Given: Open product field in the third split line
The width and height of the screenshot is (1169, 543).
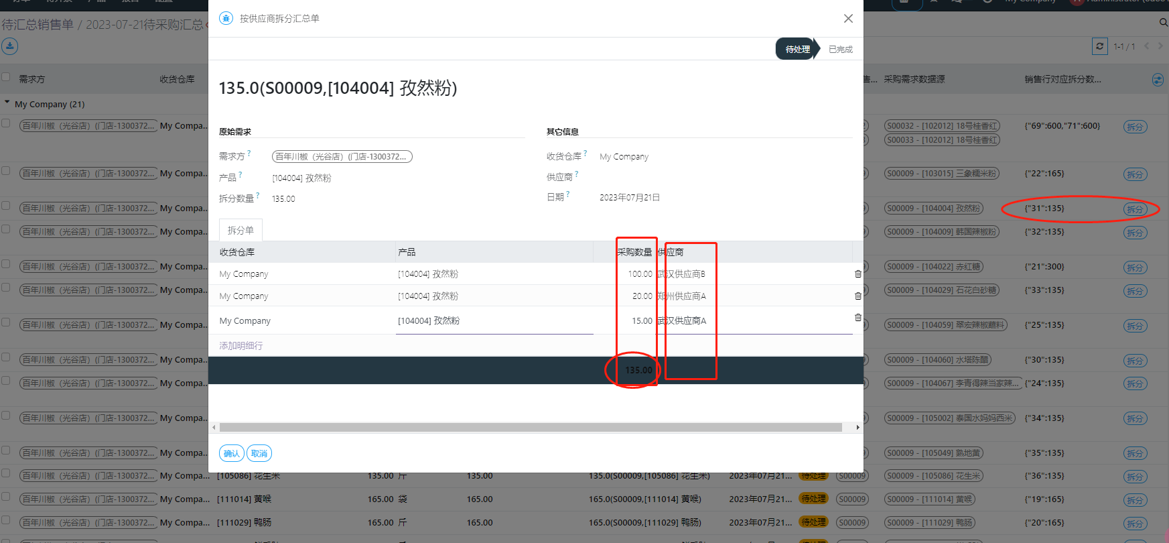Looking at the screenshot, I should (x=494, y=321).
